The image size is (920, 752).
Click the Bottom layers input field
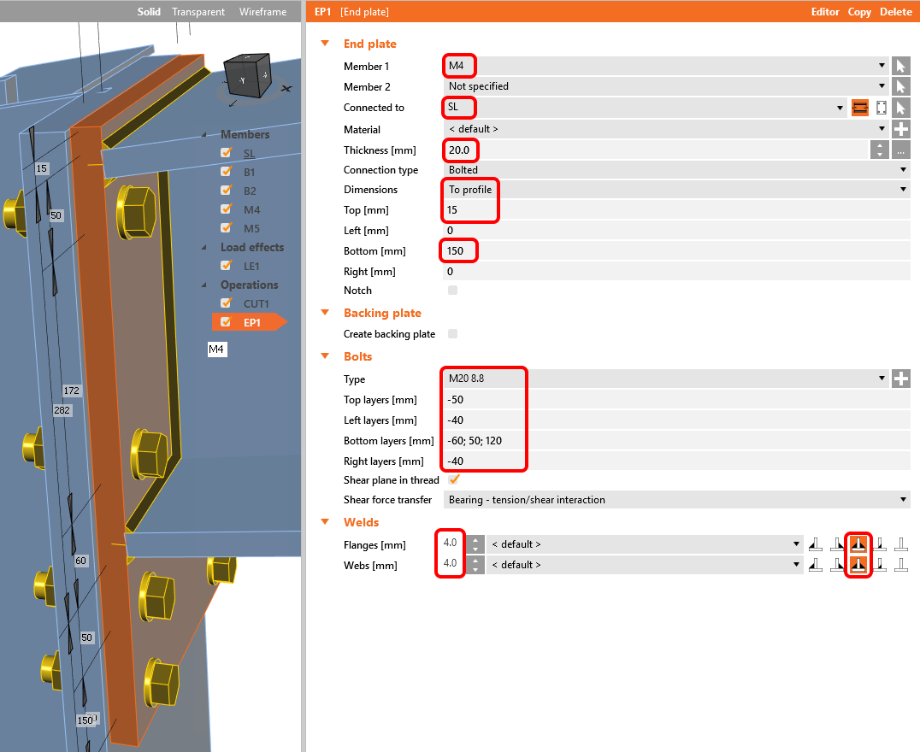[x=675, y=441]
